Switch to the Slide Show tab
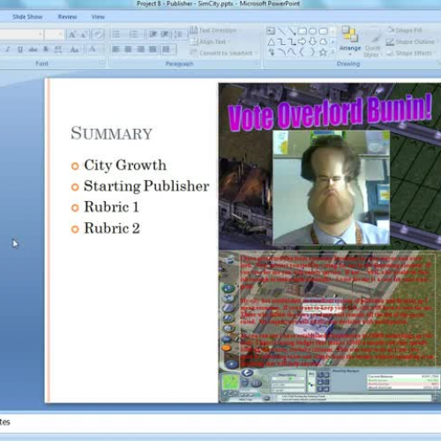Image resolution: width=441 pixels, height=441 pixels. (x=27, y=17)
